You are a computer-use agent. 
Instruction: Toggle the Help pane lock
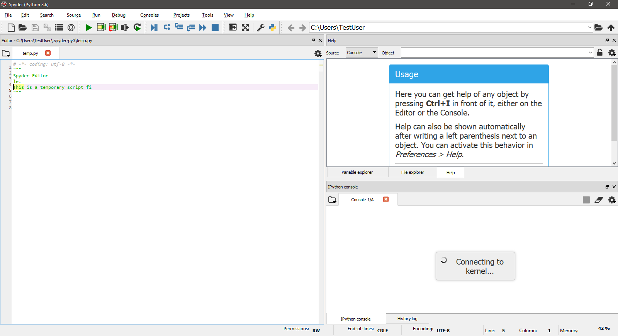click(600, 53)
